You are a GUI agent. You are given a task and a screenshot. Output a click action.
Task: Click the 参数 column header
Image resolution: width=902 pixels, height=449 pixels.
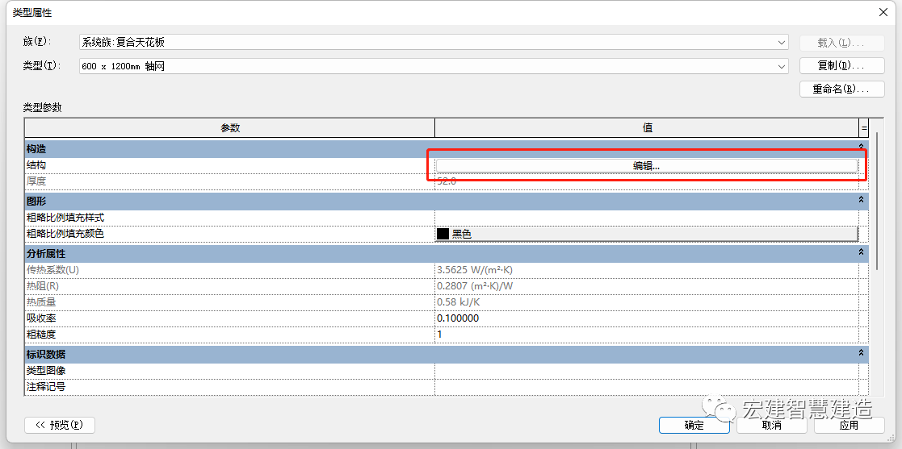[229, 128]
